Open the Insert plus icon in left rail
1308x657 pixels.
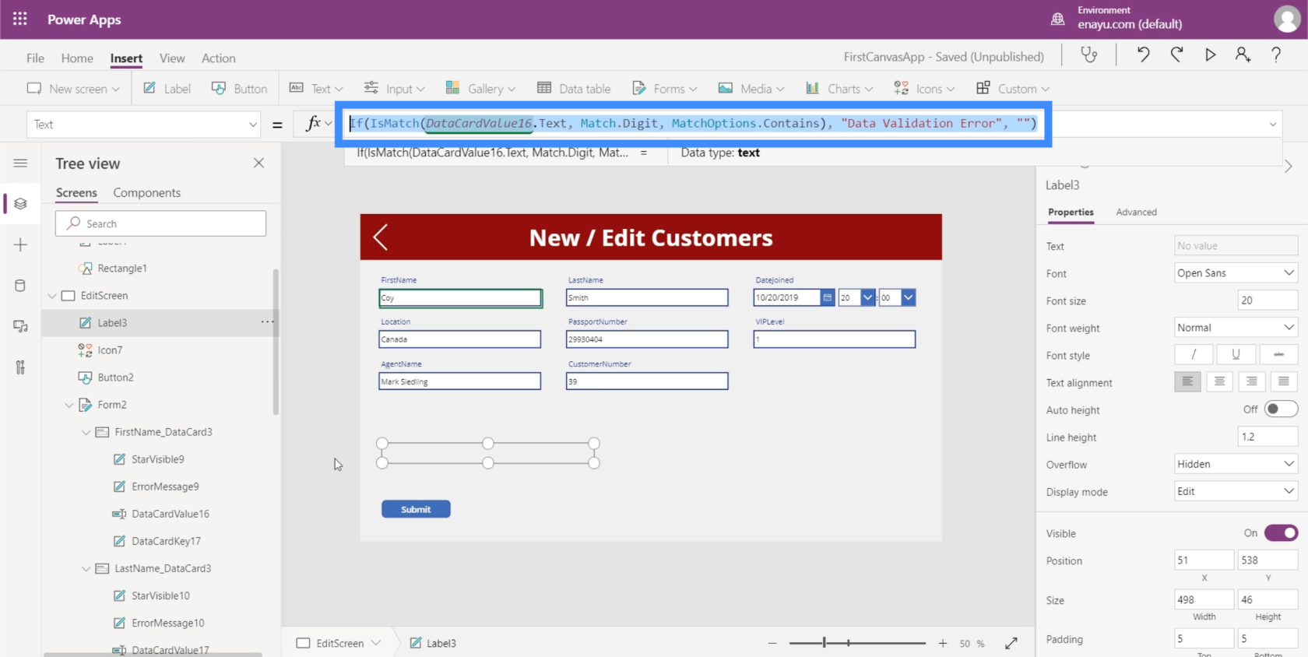coord(20,244)
